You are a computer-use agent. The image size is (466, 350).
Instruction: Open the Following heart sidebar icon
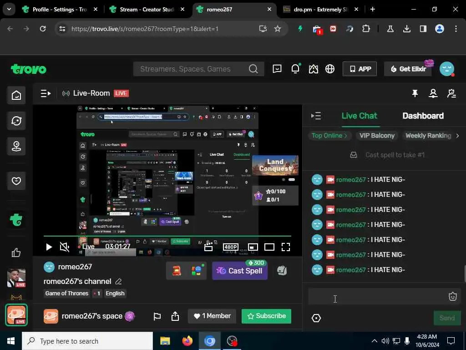16,180
